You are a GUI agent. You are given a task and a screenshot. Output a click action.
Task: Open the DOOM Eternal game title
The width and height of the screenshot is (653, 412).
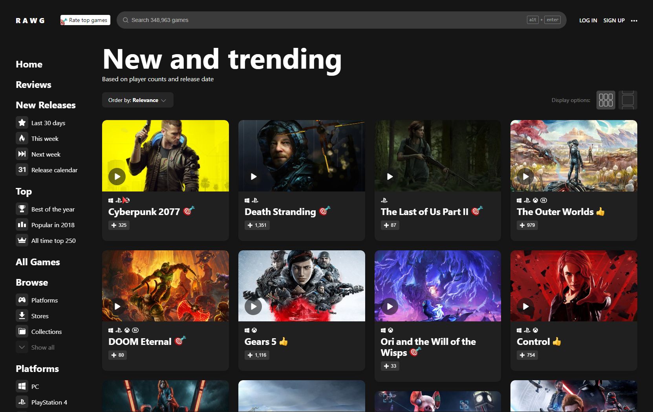click(x=140, y=342)
